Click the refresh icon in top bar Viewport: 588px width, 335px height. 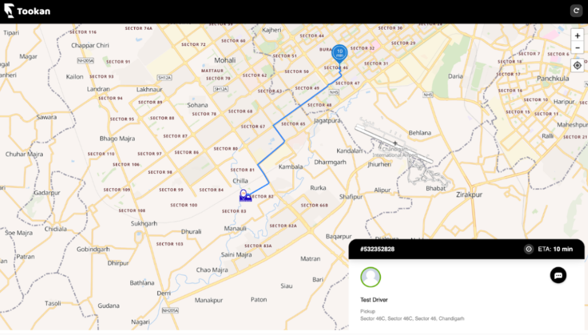(x=576, y=10)
